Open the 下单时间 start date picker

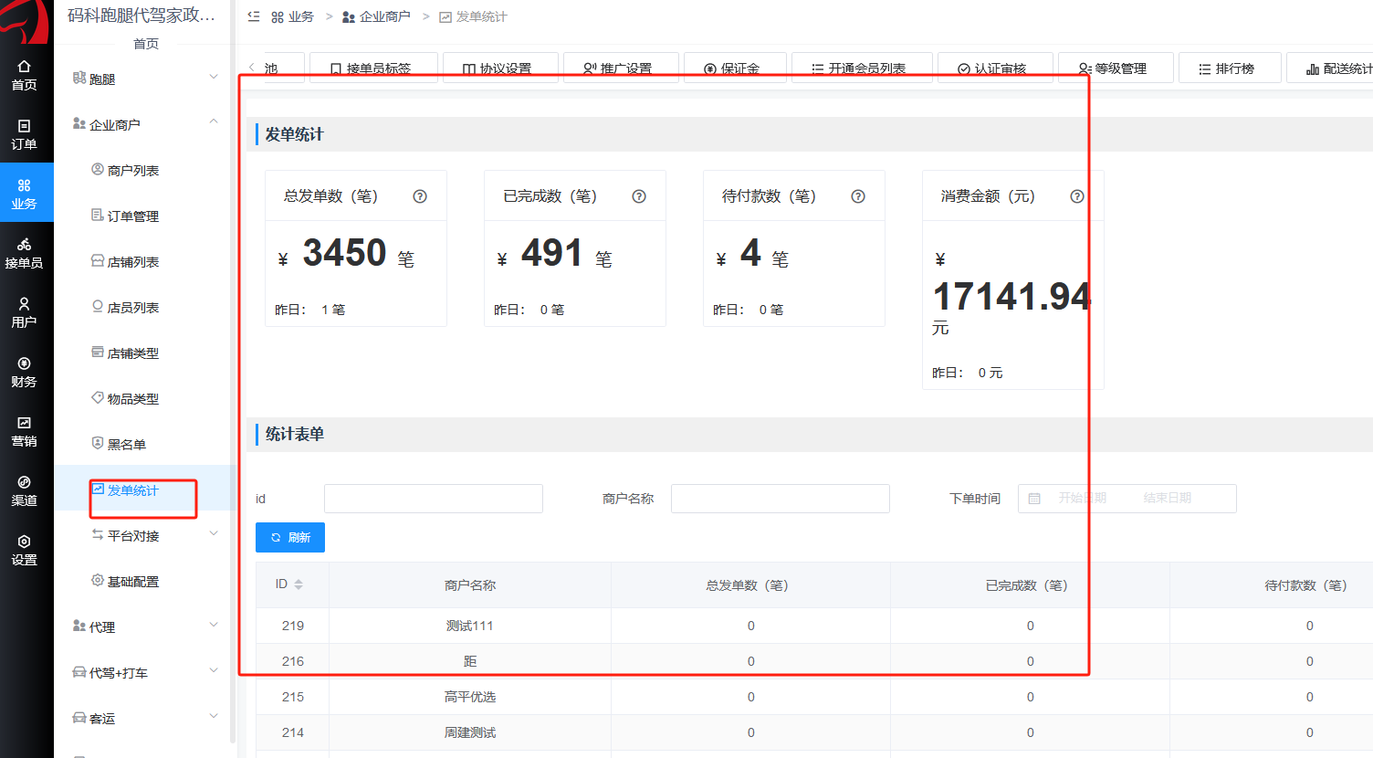[1082, 499]
